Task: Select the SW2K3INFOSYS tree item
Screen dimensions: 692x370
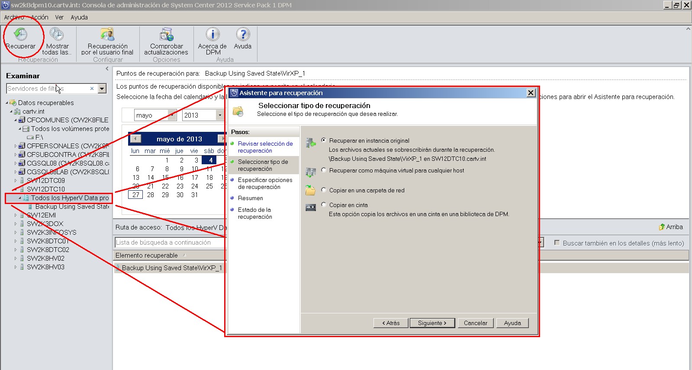Action: click(51, 233)
